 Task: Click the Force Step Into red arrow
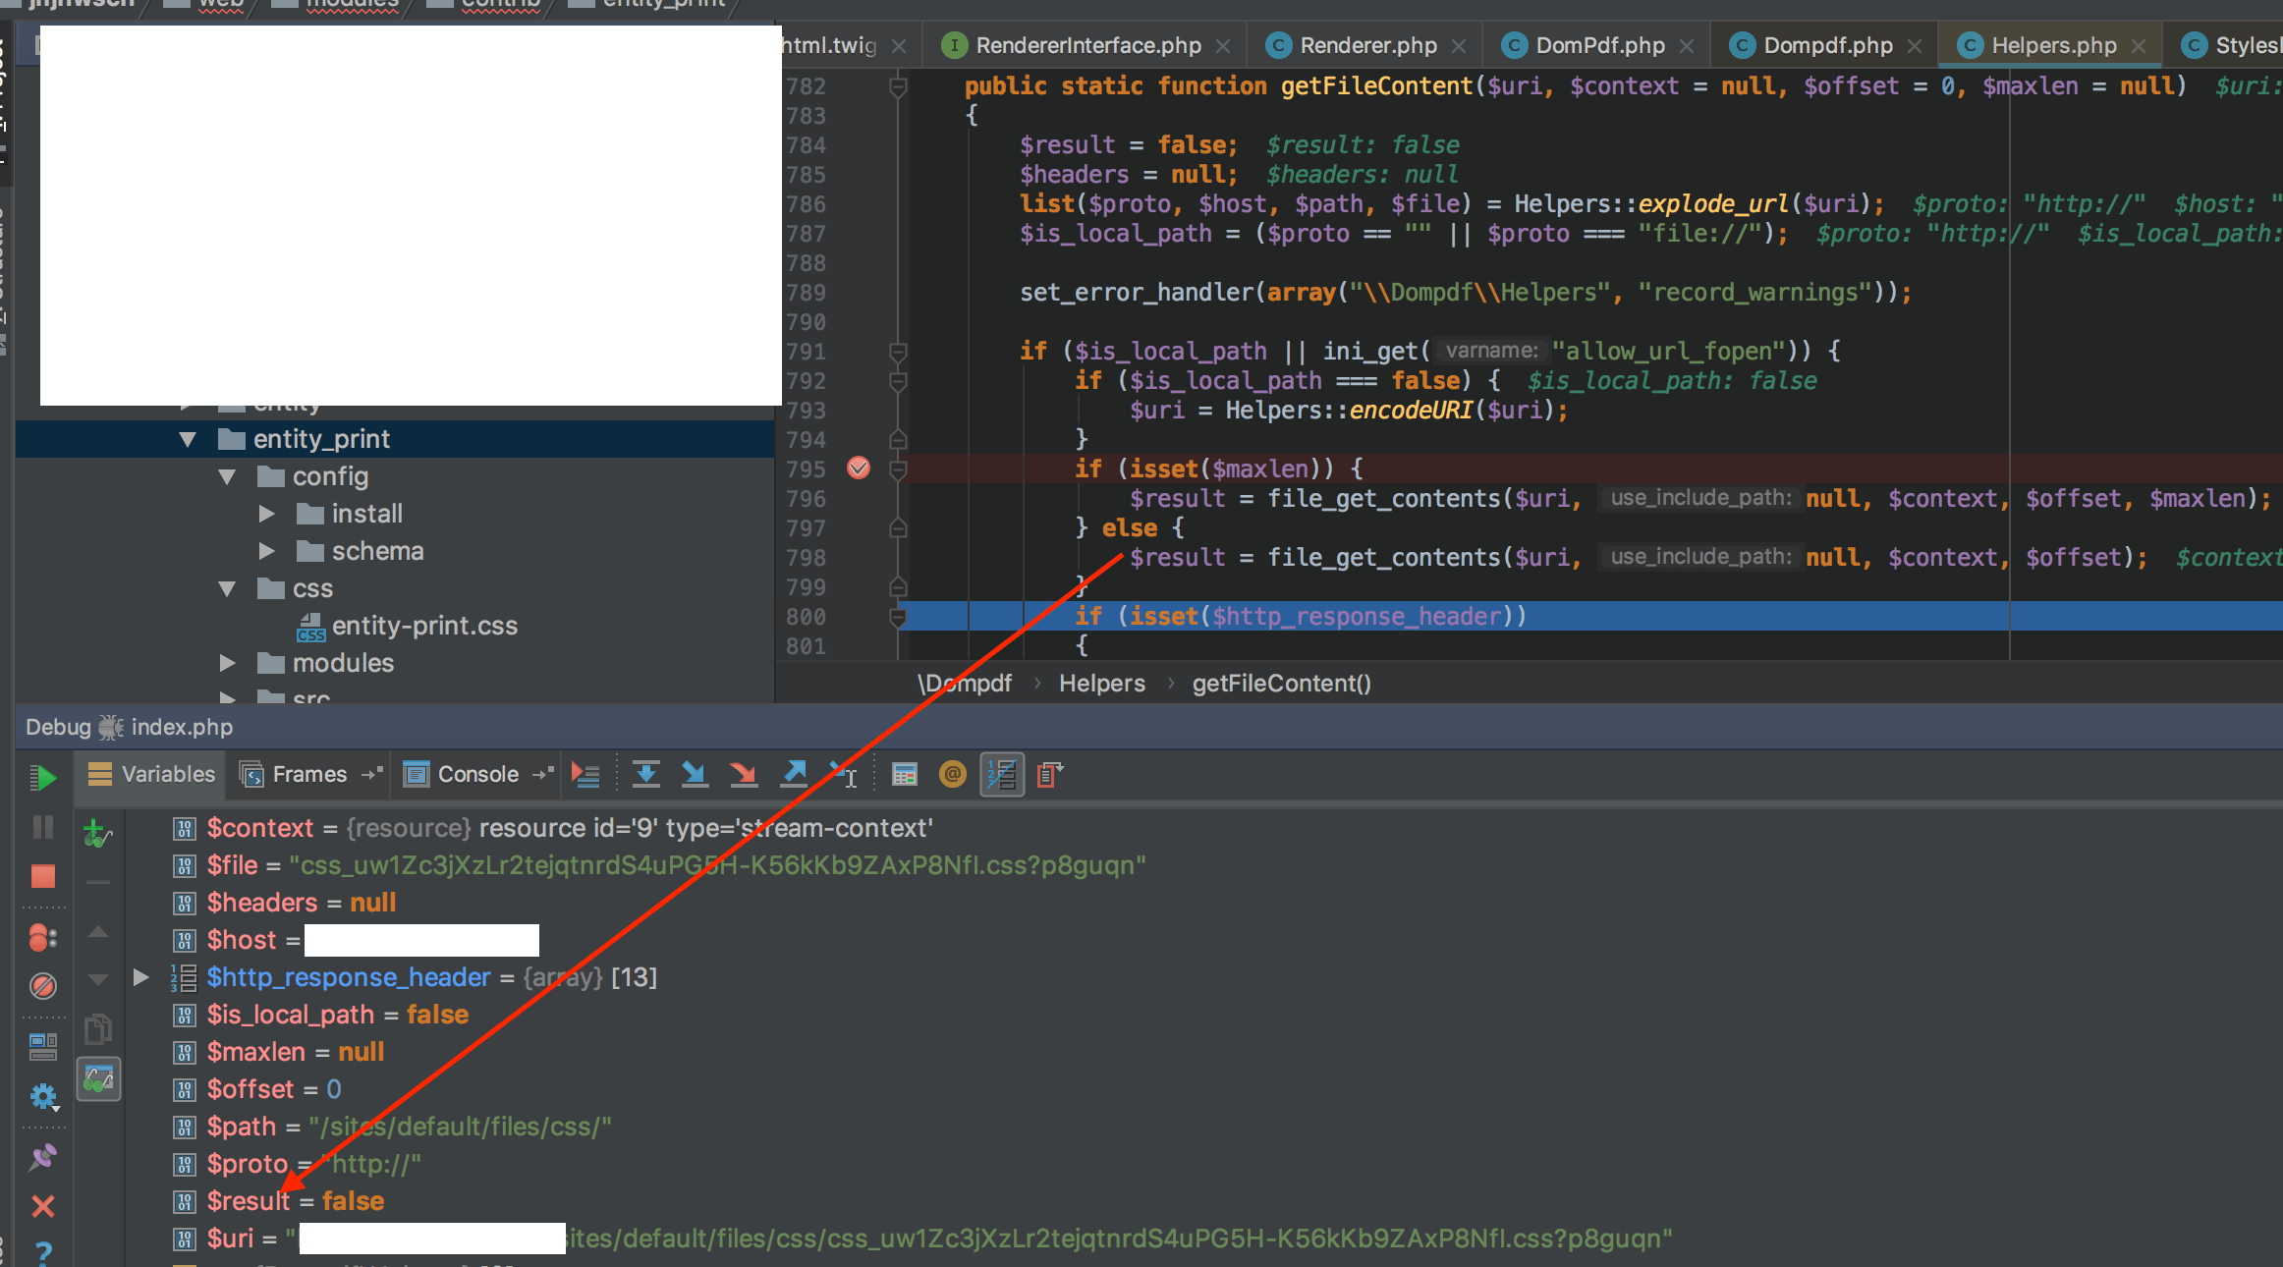(744, 775)
